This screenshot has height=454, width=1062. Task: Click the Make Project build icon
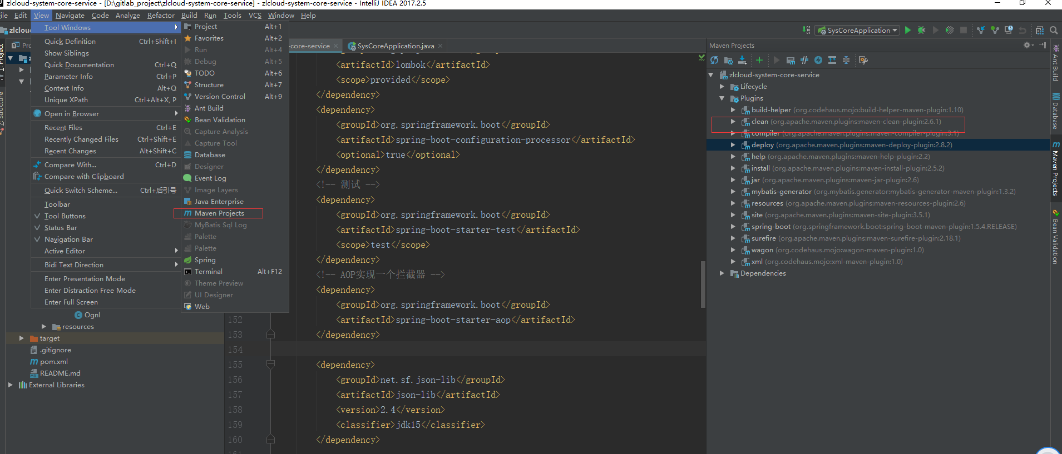click(806, 30)
